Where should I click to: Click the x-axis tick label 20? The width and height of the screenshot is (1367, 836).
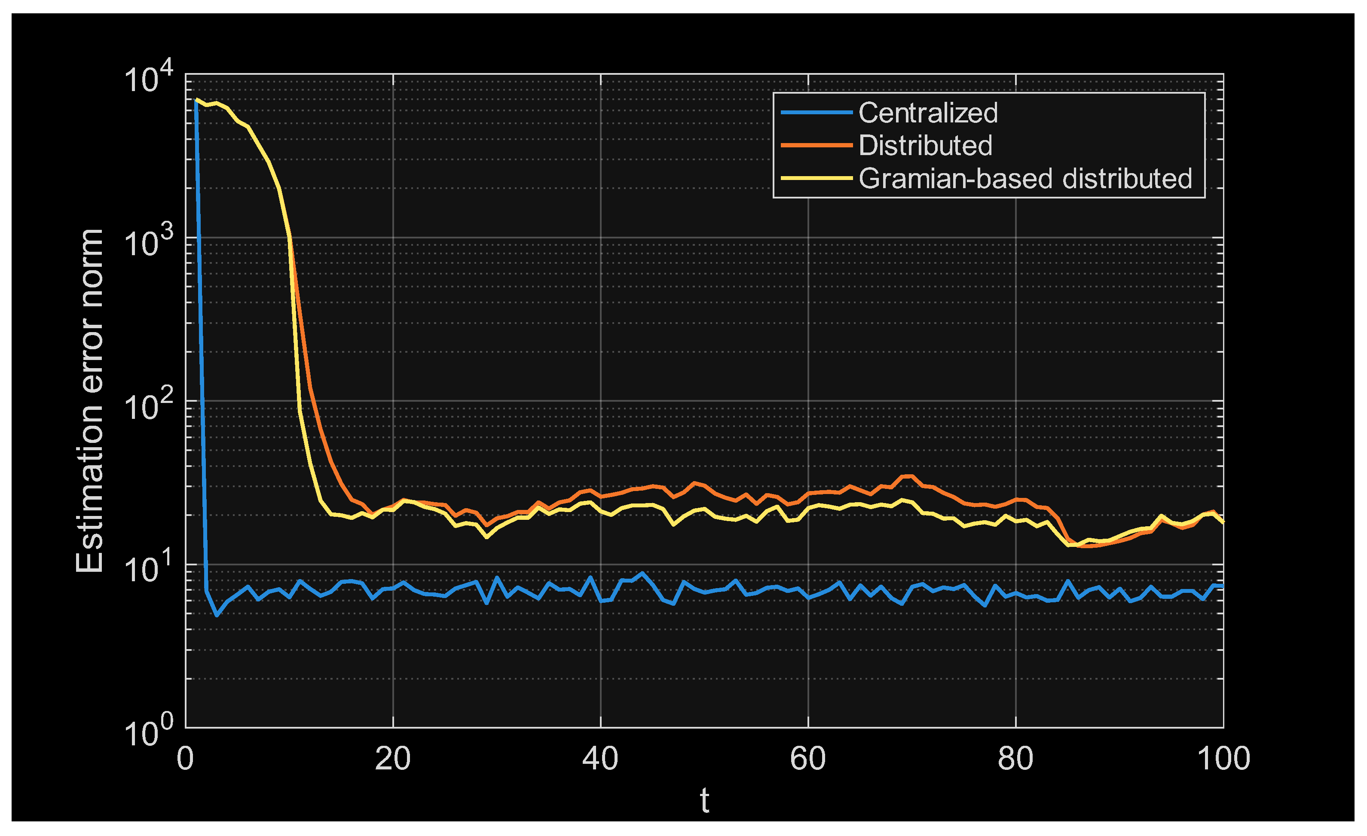click(392, 758)
